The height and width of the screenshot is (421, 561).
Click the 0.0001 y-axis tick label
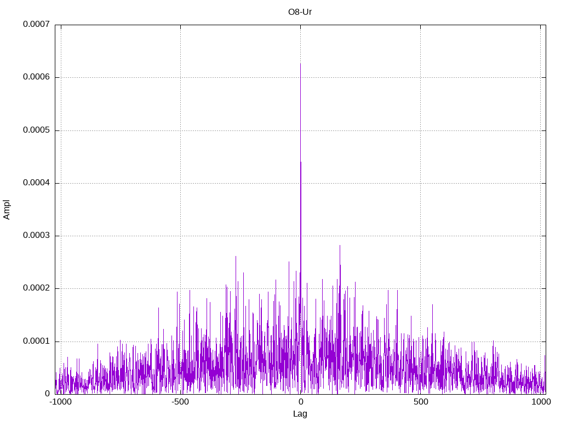click(36, 341)
